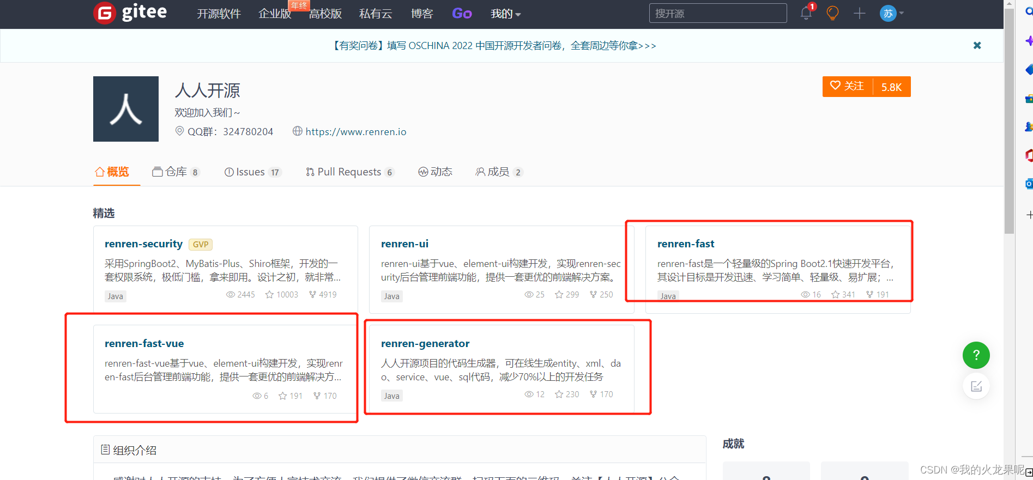Switch to the 概览 tab

click(112, 172)
